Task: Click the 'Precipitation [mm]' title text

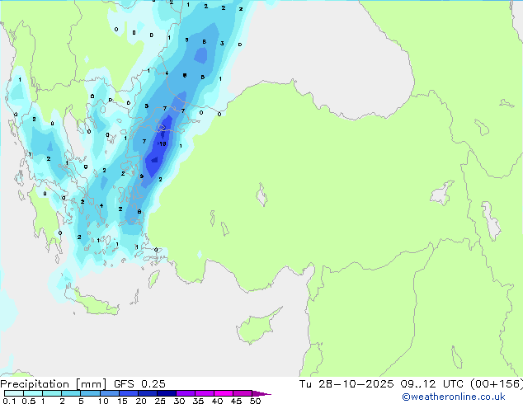Action: [x=54, y=384]
